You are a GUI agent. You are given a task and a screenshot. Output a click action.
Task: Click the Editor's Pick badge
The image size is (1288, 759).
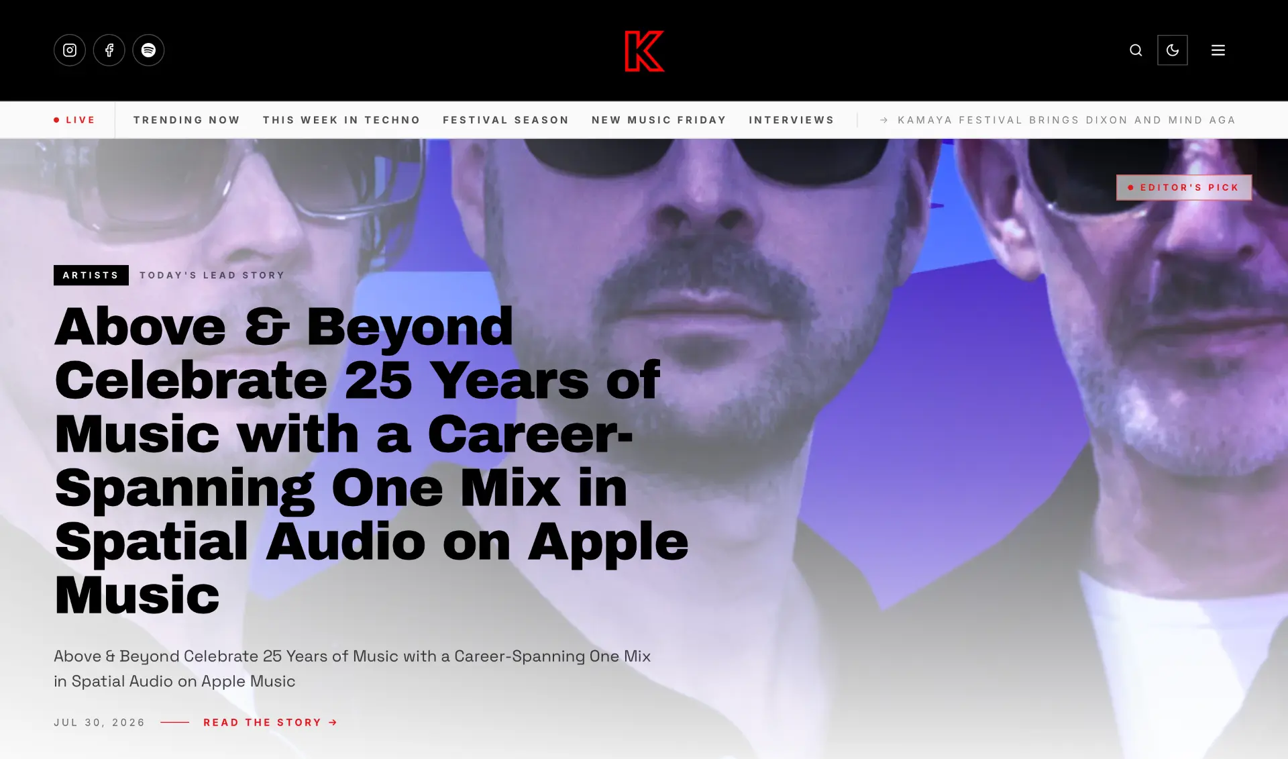tap(1184, 187)
